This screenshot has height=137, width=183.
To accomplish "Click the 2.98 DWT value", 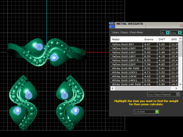I will [162, 76].
